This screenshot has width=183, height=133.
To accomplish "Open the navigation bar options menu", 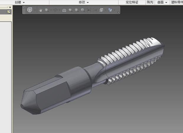I will tap(118, 12).
